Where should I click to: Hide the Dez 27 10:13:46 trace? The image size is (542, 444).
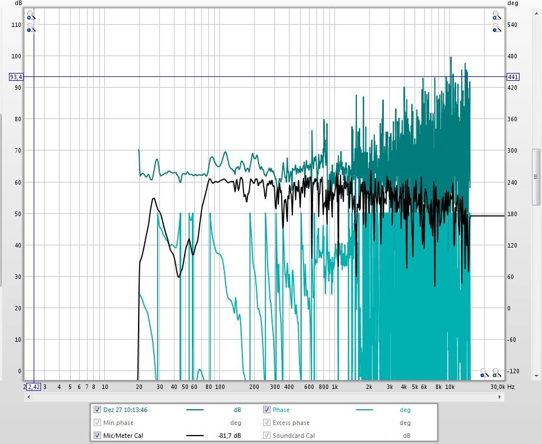(98, 410)
